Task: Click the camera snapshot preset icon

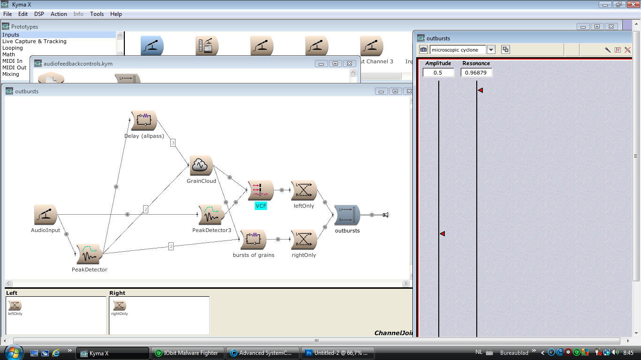Action: [x=423, y=50]
